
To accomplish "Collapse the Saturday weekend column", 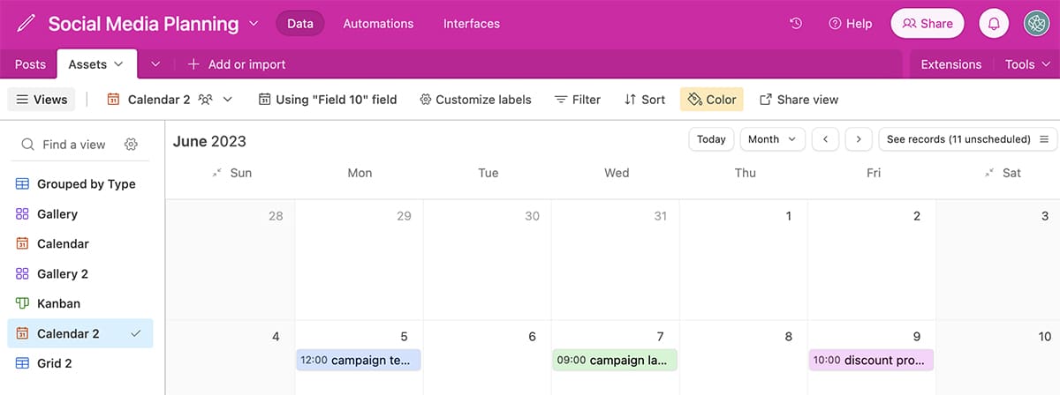I will [989, 173].
